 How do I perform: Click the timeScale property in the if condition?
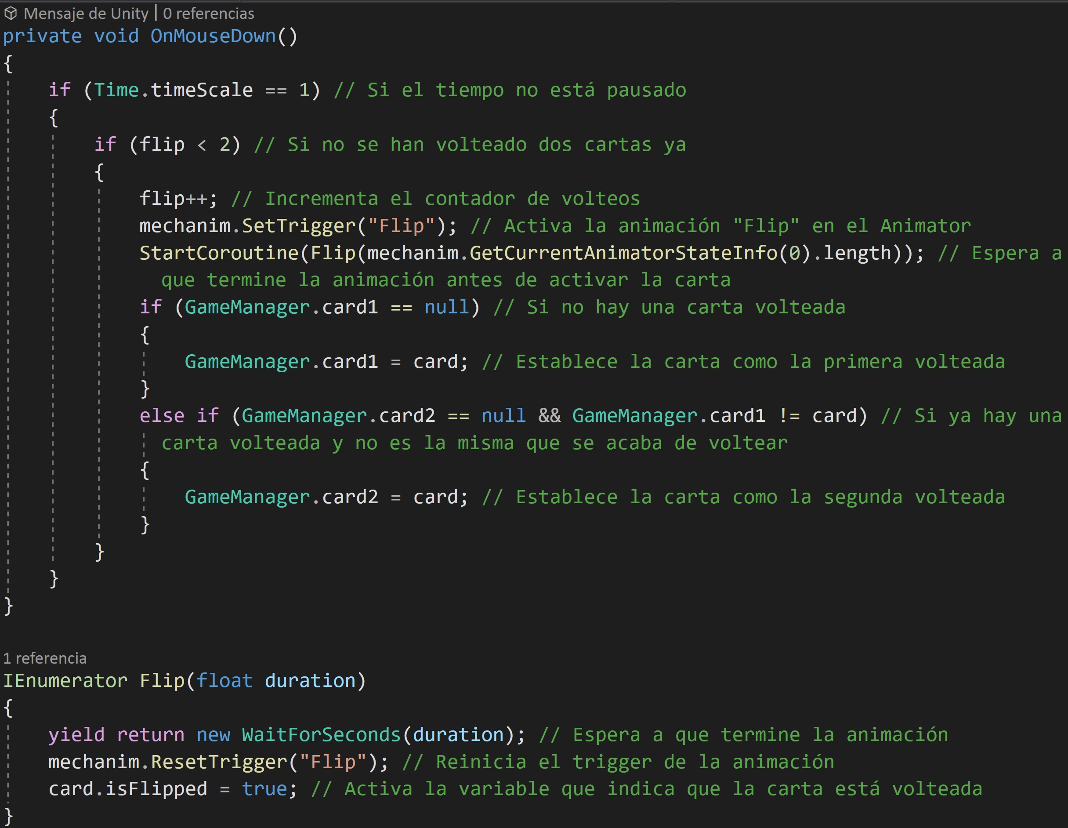[202, 90]
